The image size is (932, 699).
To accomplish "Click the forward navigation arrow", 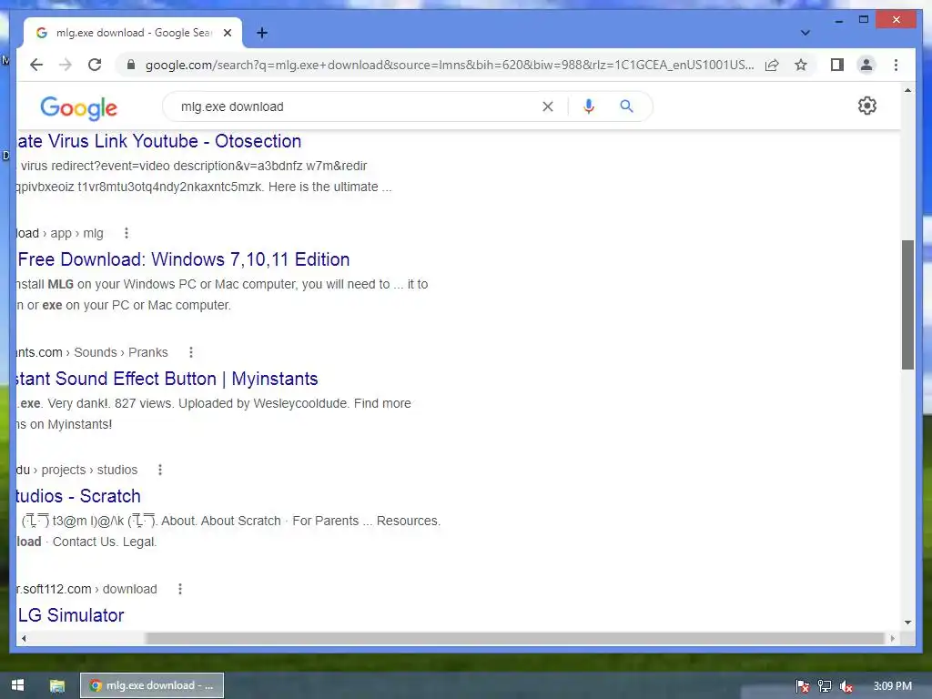I will pos(65,65).
